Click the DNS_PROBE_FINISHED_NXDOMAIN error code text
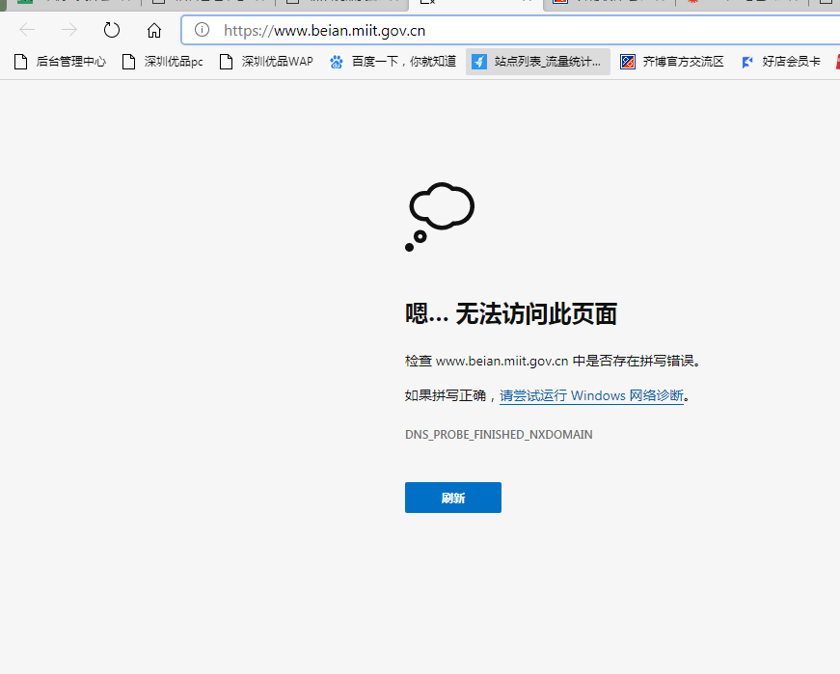Image resolution: width=840 pixels, height=674 pixels. (x=499, y=435)
